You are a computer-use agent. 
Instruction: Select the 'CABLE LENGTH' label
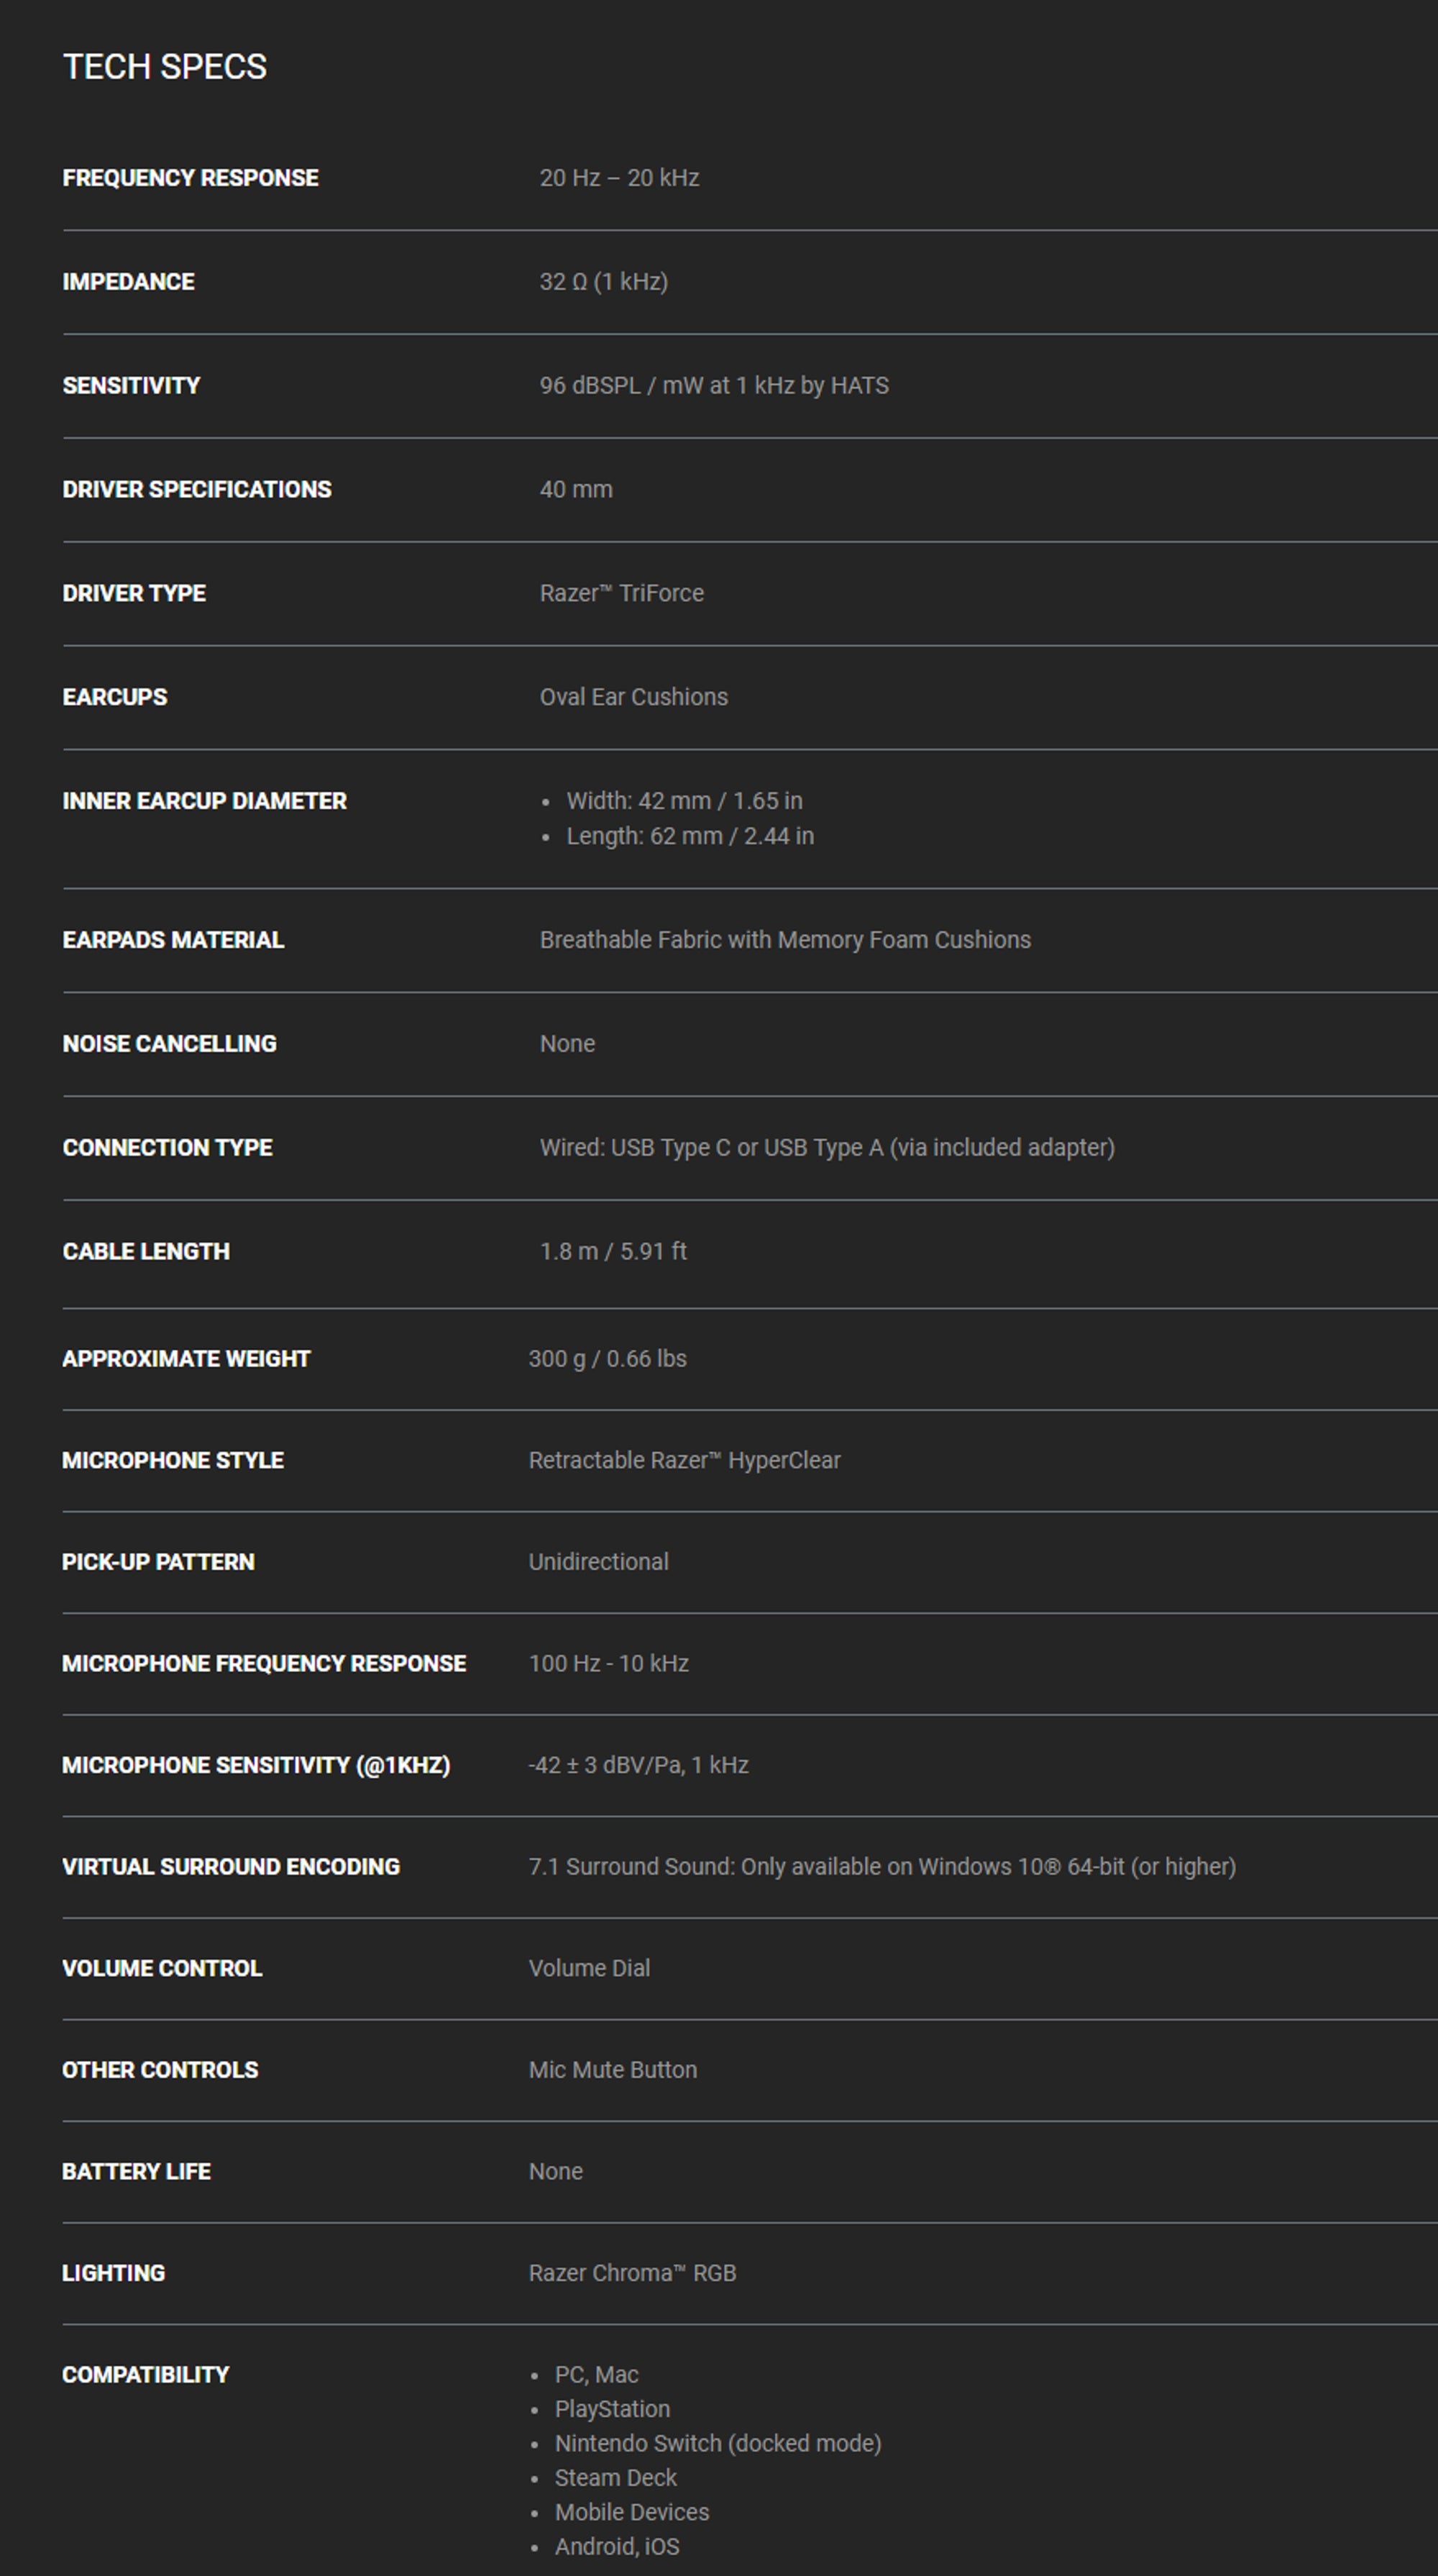pyautogui.click(x=146, y=1253)
